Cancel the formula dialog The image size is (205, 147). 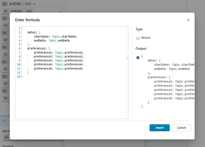(181, 128)
